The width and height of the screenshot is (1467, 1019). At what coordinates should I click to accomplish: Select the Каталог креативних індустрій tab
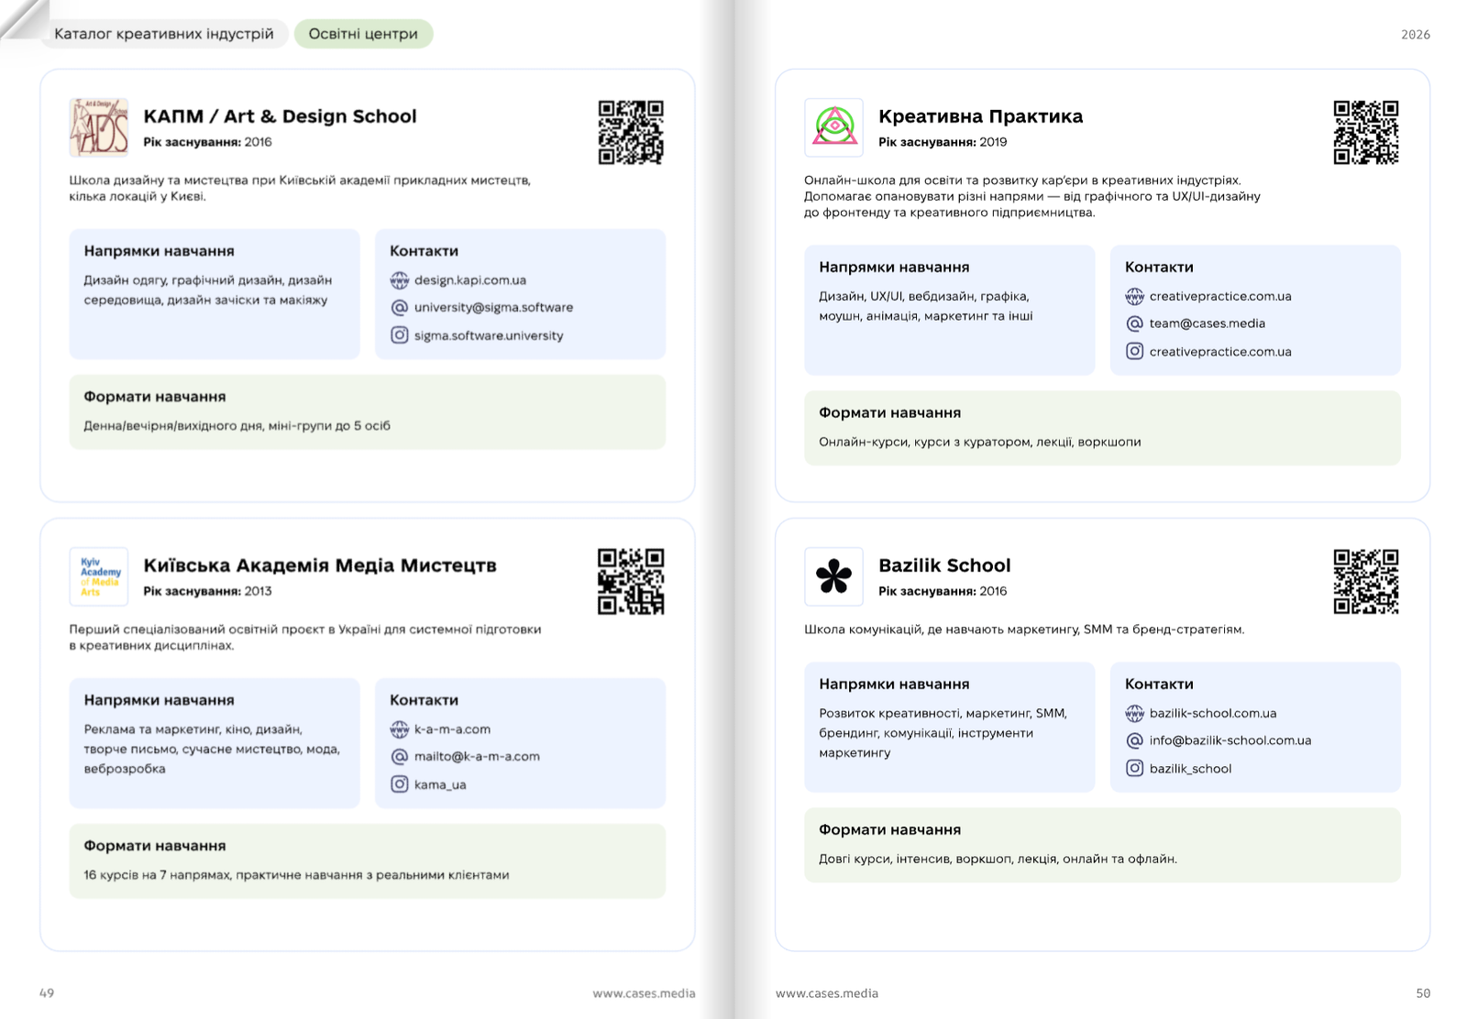(x=164, y=34)
